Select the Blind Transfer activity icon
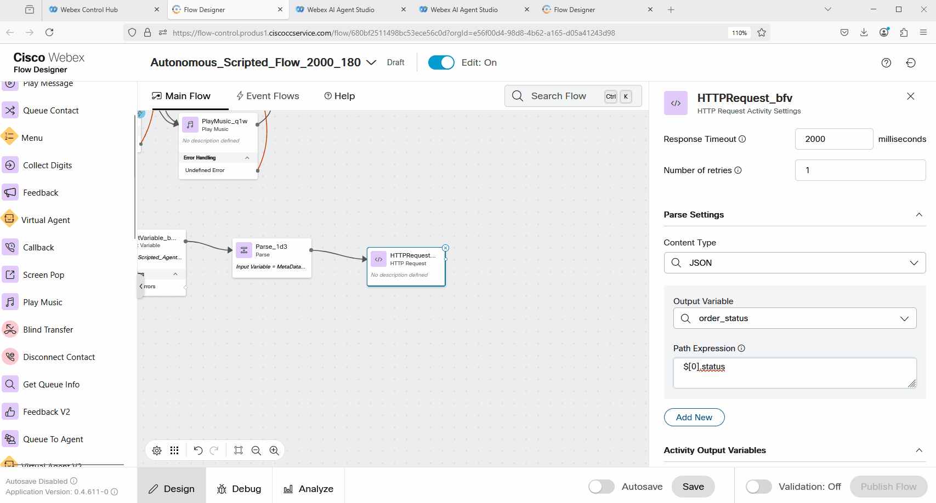 [10, 329]
